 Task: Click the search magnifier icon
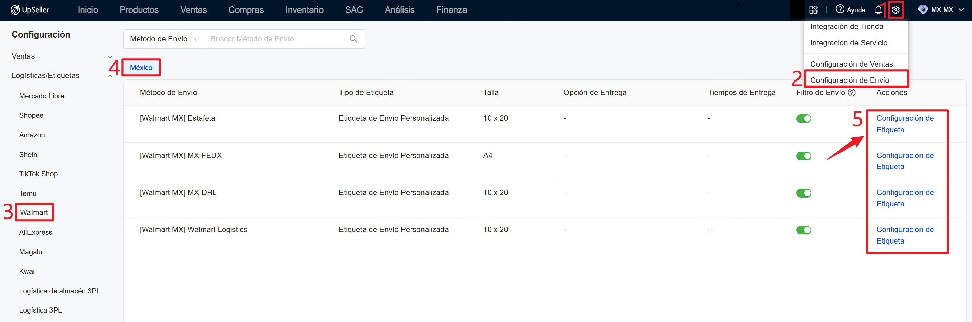353,39
